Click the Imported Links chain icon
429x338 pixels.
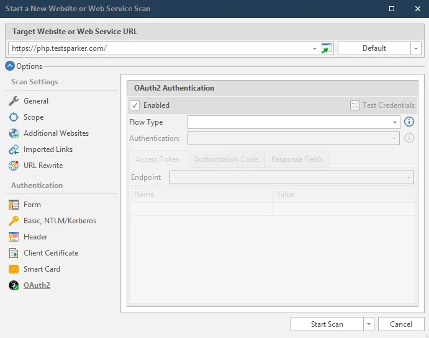pos(14,149)
